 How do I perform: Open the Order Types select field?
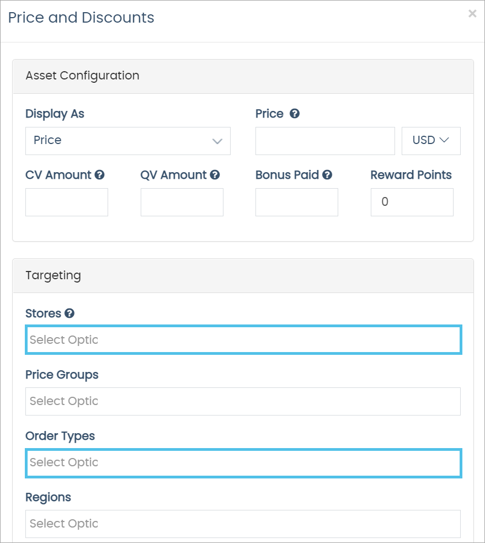[243, 462]
